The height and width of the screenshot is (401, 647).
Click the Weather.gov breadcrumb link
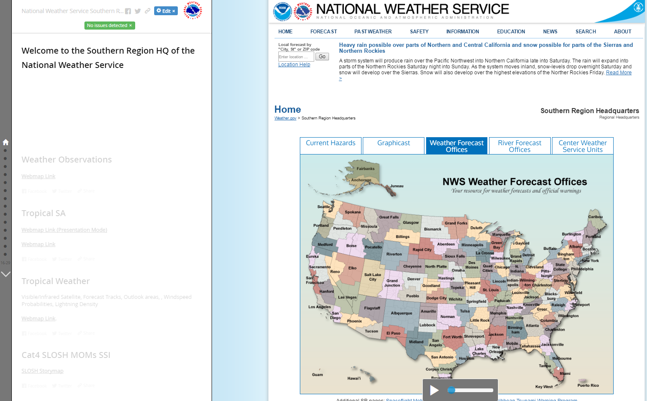285,118
